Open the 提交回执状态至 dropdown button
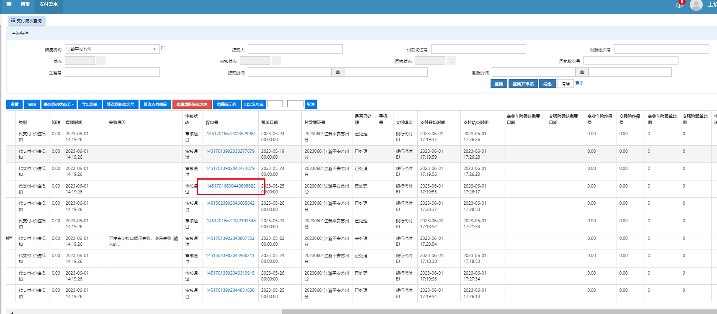 (59, 104)
